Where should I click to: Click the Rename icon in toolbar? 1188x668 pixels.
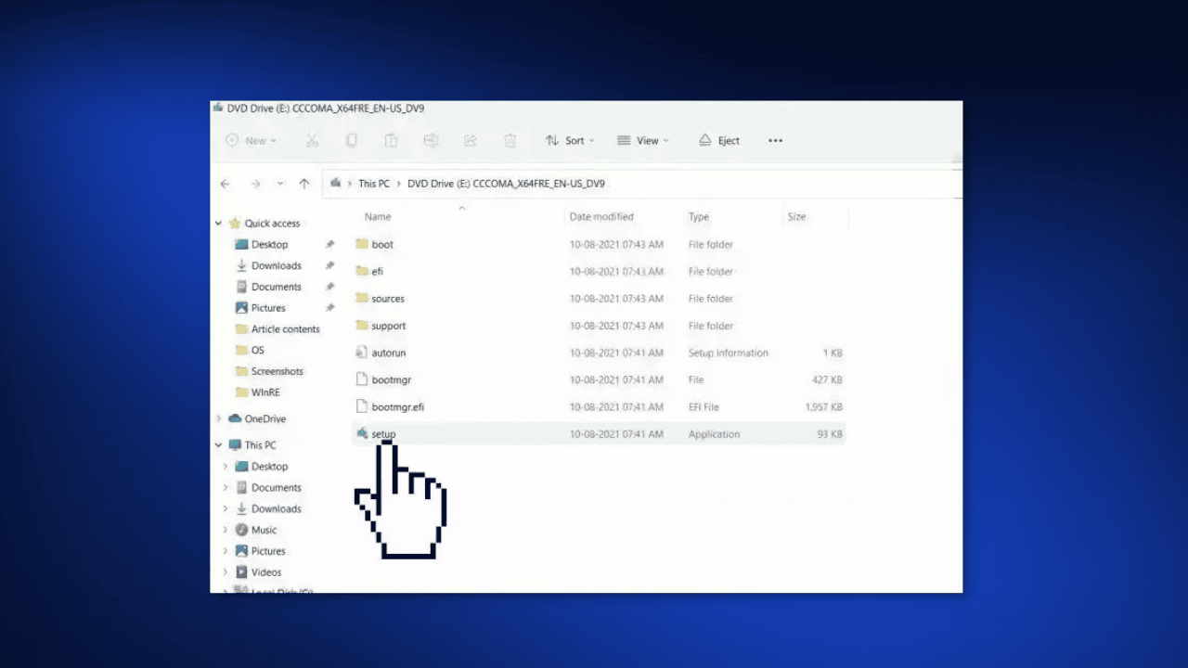click(x=432, y=140)
